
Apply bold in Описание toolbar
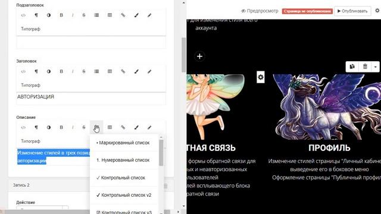61,127
